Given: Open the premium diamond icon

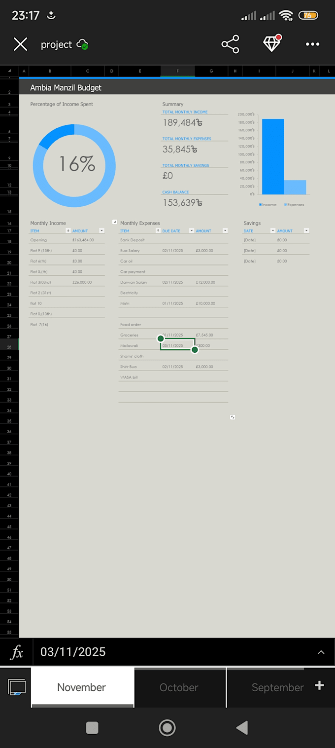Looking at the screenshot, I should click(x=272, y=43).
